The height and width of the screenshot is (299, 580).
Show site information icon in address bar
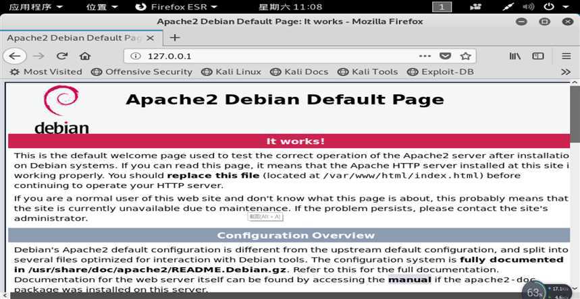pos(136,56)
